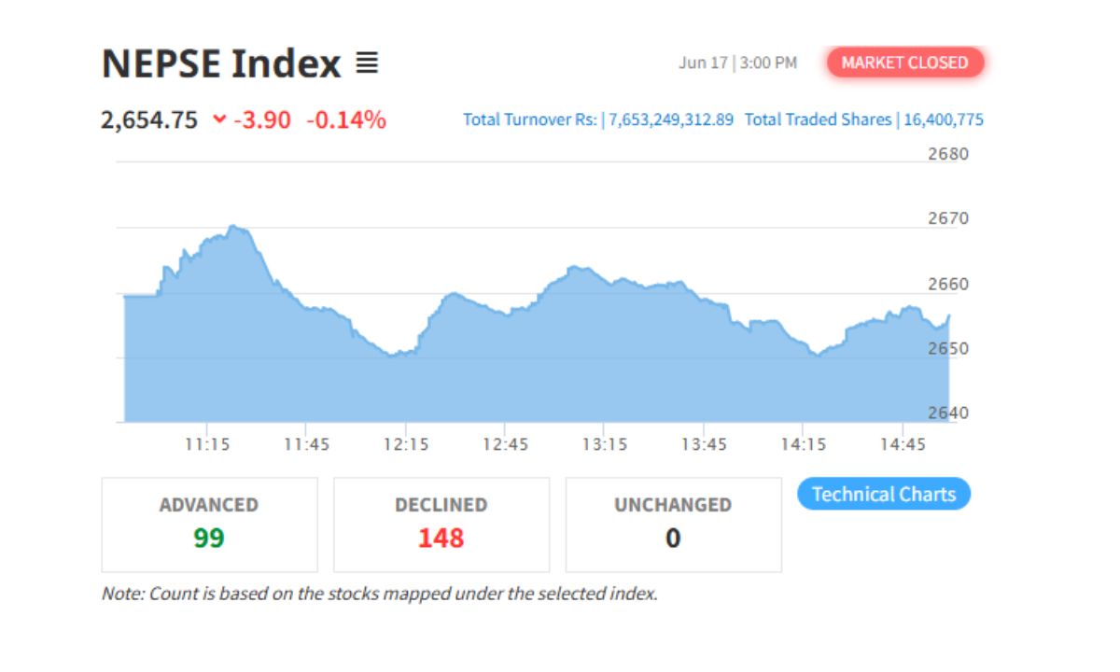Select the UNCHANGED stocks count box
The width and height of the screenshot is (1120, 672).
pos(672,523)
